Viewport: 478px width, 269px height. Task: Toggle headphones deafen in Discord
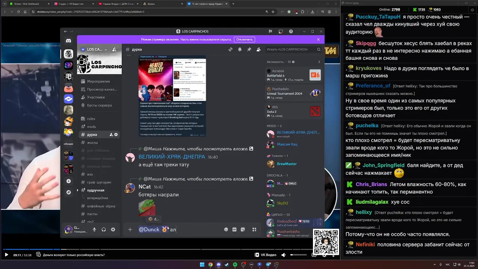click(104, 230)
